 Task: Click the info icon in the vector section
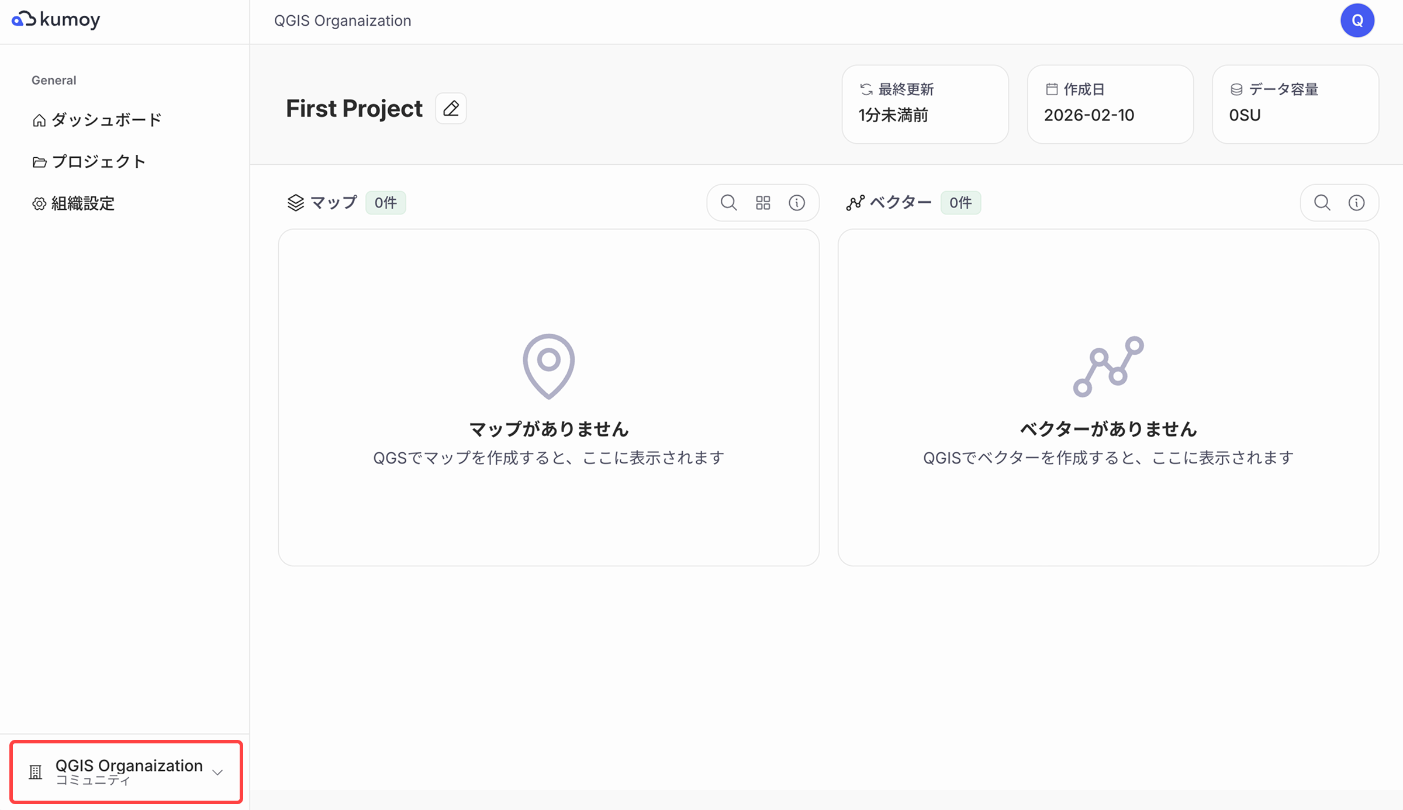pos(1356,203)
